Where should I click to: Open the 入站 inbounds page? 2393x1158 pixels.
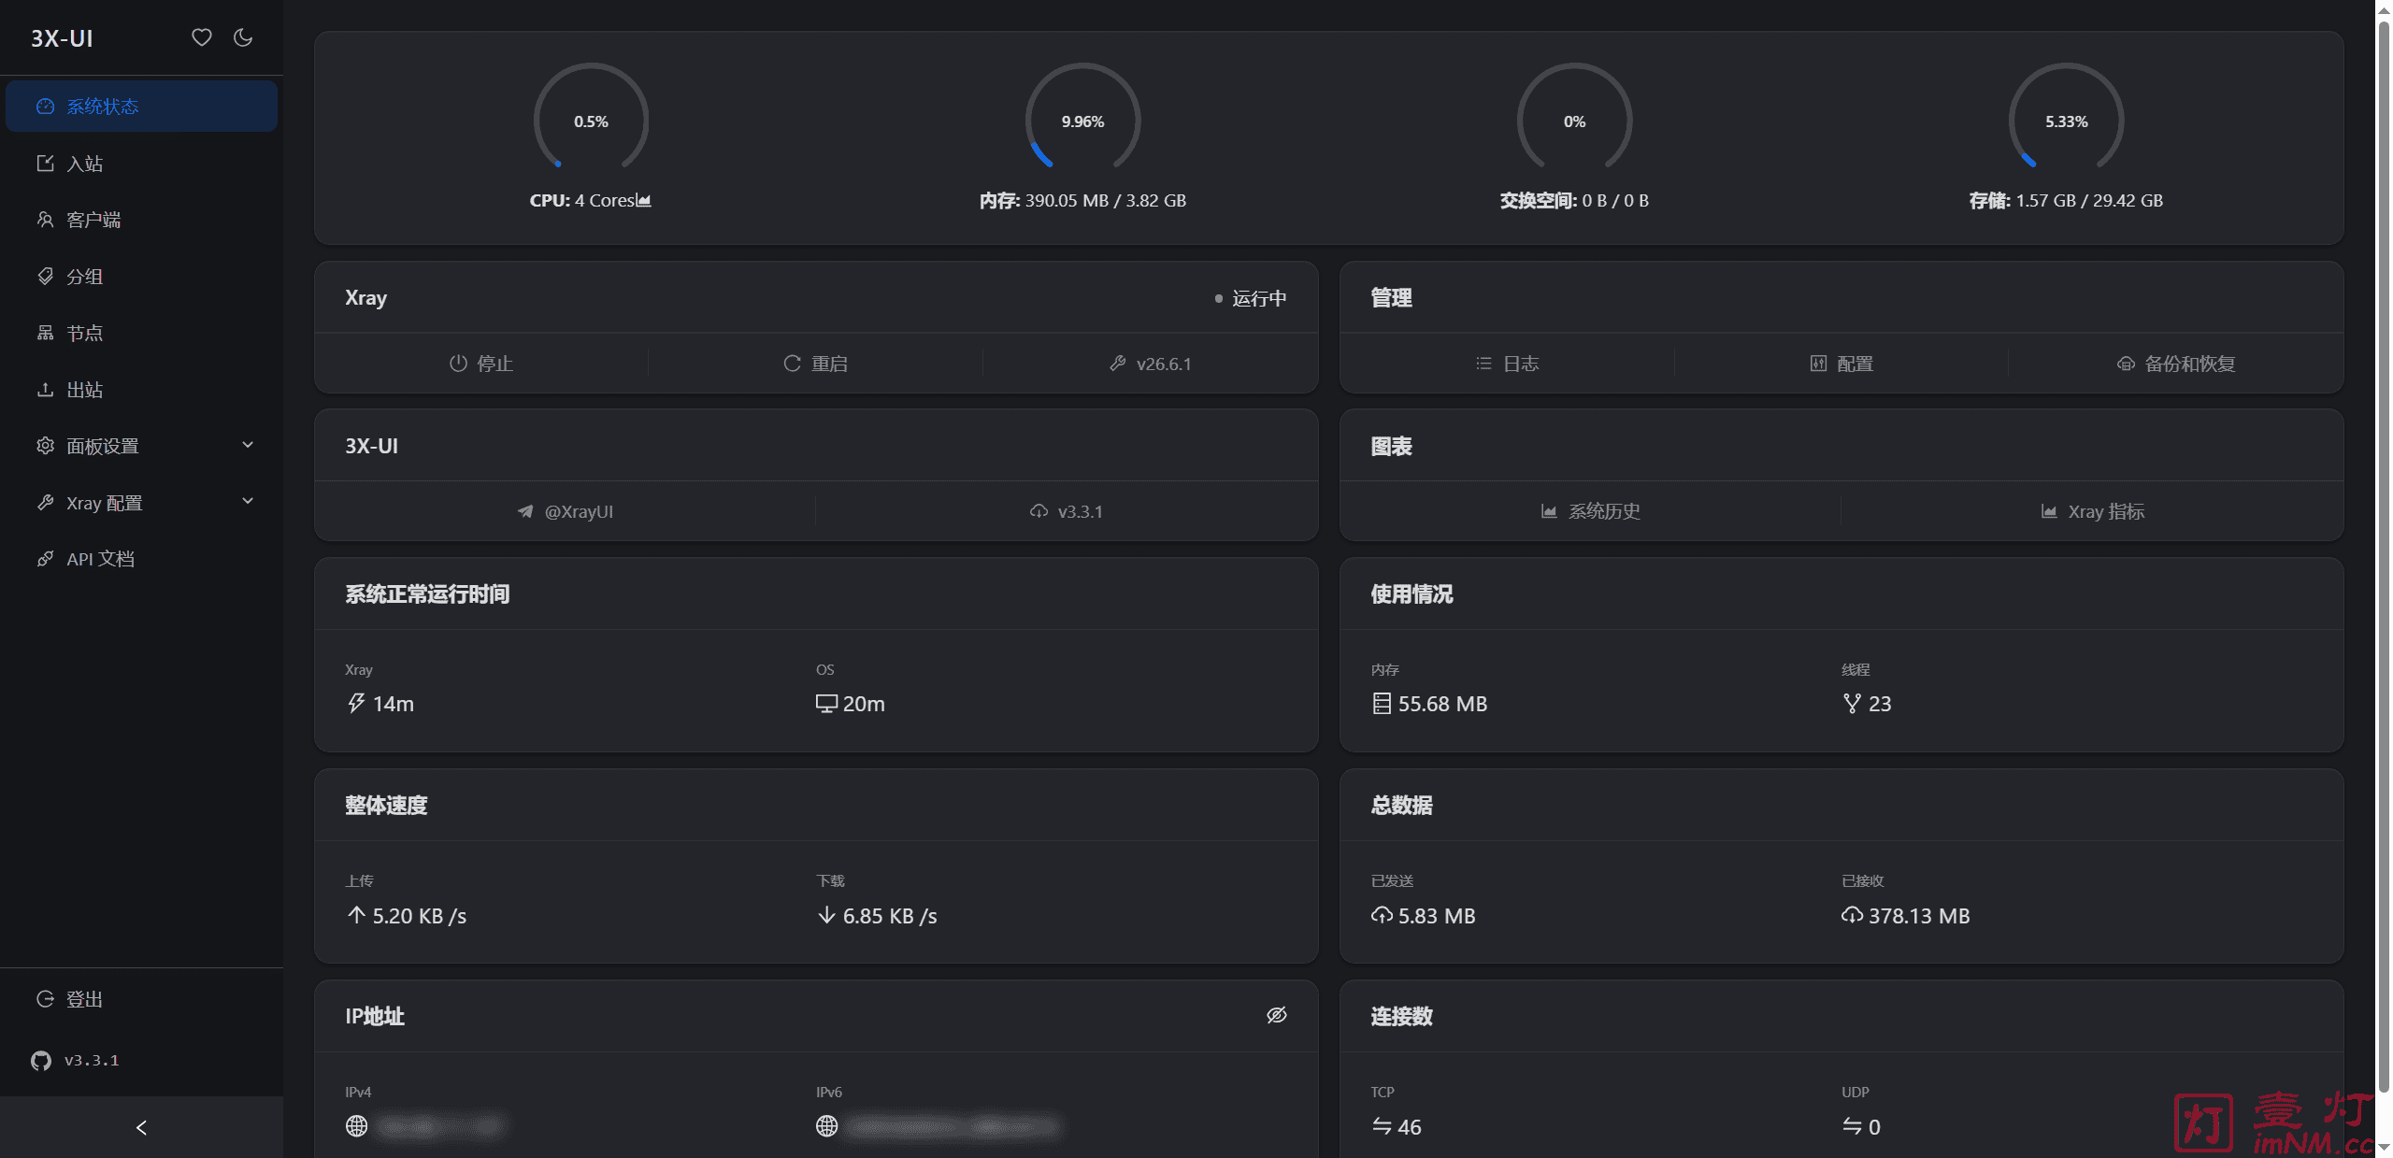pos(141,164)
